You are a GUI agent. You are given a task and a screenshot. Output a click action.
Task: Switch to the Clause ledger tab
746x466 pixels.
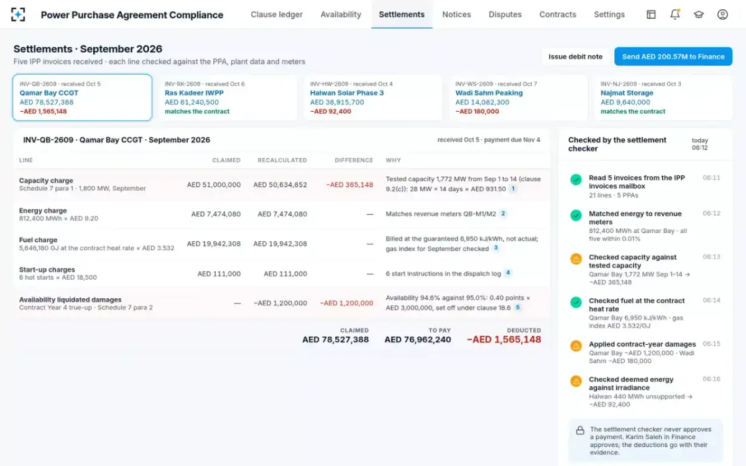tap(277, 14)
